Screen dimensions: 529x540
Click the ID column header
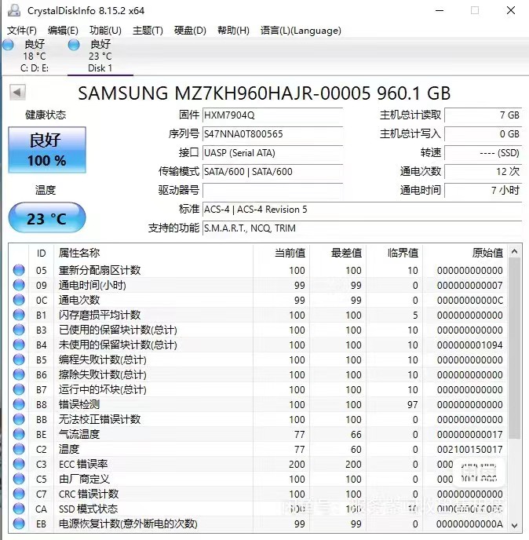41,254
